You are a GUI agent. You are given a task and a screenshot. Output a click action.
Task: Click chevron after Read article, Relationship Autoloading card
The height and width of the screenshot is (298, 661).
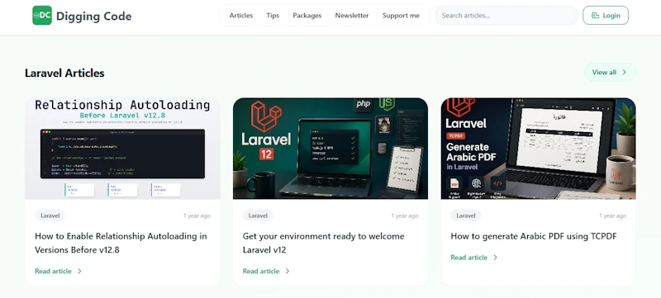(x=79, y=271)
